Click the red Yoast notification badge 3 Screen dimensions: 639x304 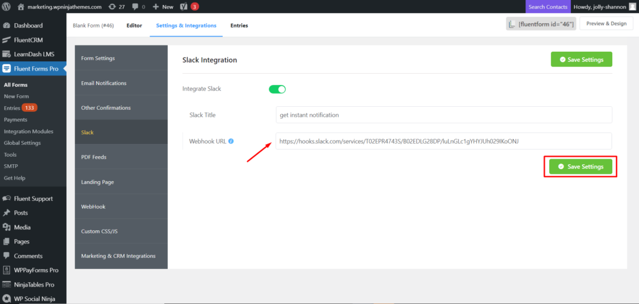(195, 6)
